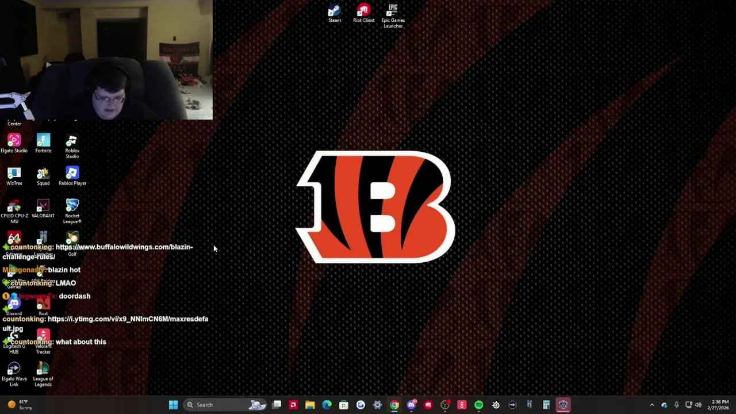Open AMD Software from taskbar
This screenshot has width=736, height=414.
293,405
